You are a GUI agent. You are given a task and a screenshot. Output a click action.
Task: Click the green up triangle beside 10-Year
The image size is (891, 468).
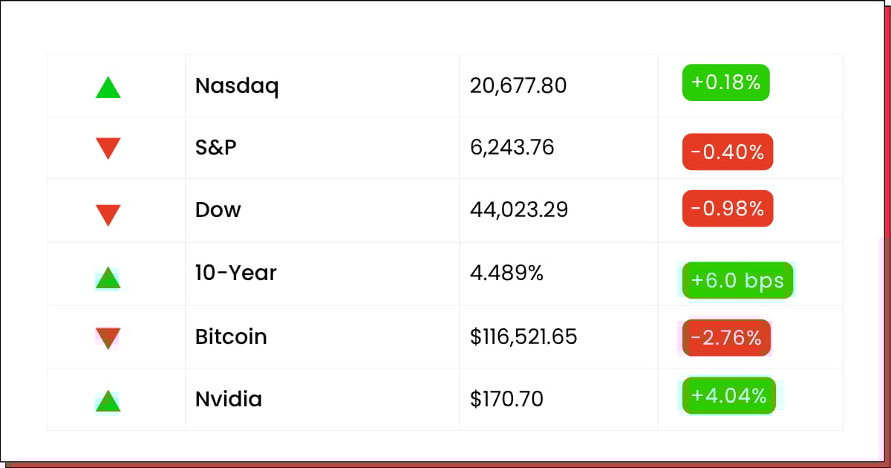click(x=108, y=278)
